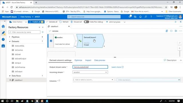
Task: Open the Home icon in left sidebar
Action: [3, 26]
